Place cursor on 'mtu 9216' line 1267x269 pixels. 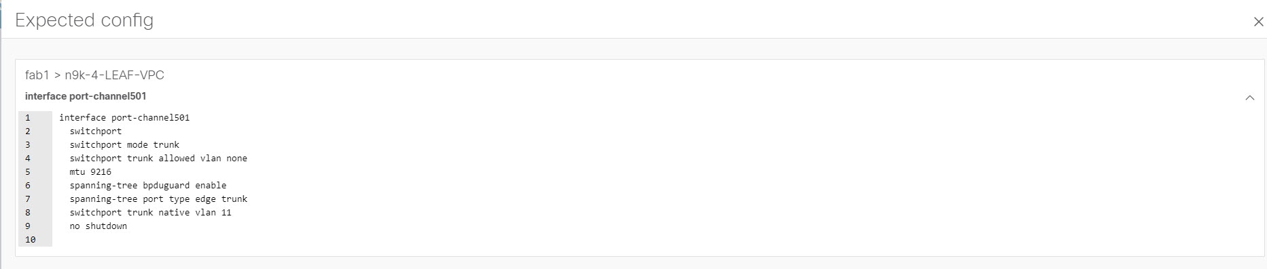(90, 172)
